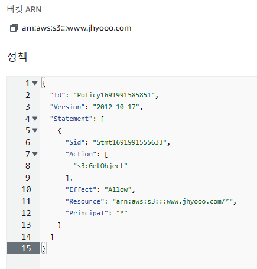The image size is (257, 269).
Task: Click the Resource ARN value on line 11
Action: click(x=173, y=201)
